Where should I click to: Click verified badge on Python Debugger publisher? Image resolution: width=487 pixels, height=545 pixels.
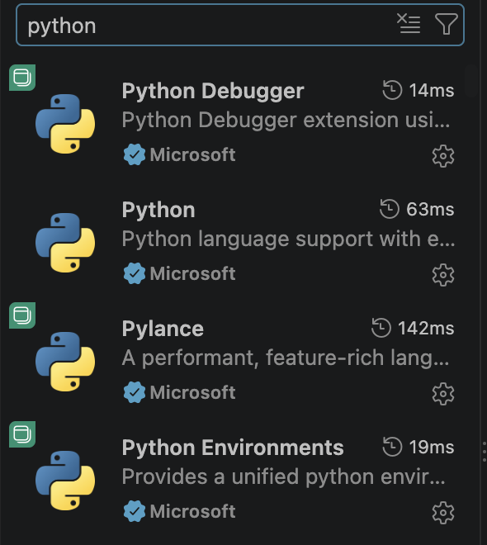pyautogui.click(x=135, y=154)
